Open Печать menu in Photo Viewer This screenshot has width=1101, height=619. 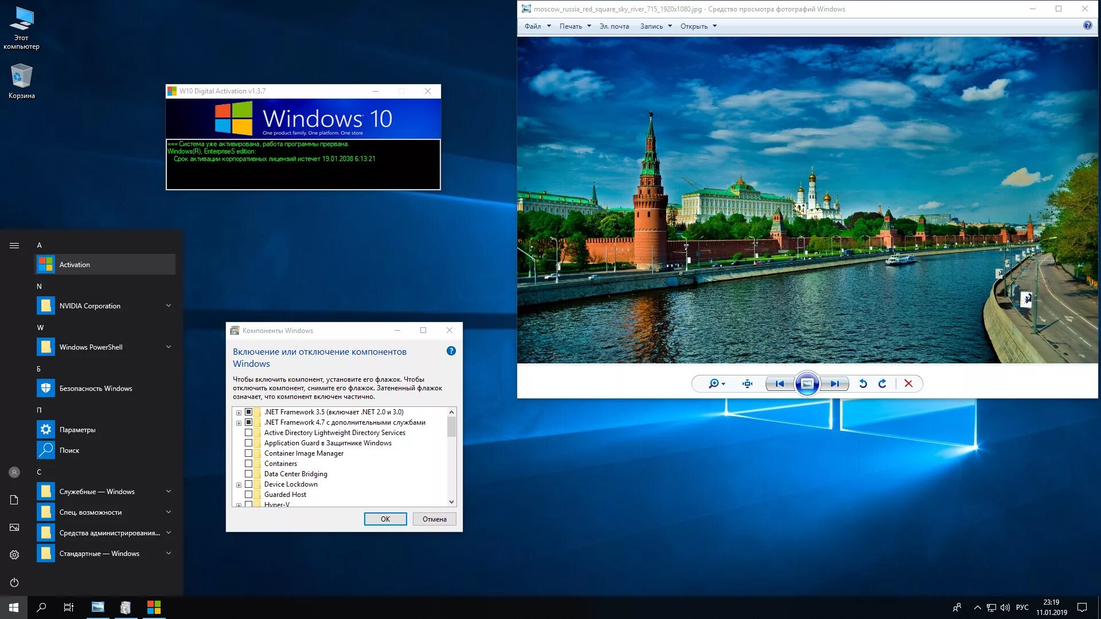coord(575,26)
